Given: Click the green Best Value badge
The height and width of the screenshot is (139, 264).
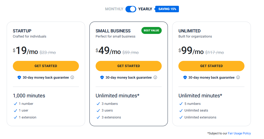Looking at the screenshot, I should (x=151, y=31).
